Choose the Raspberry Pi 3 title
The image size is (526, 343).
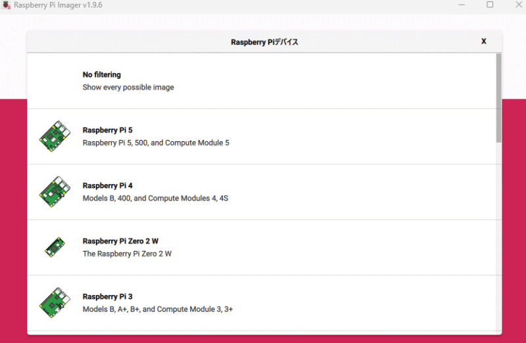click(x=107, y=296)
